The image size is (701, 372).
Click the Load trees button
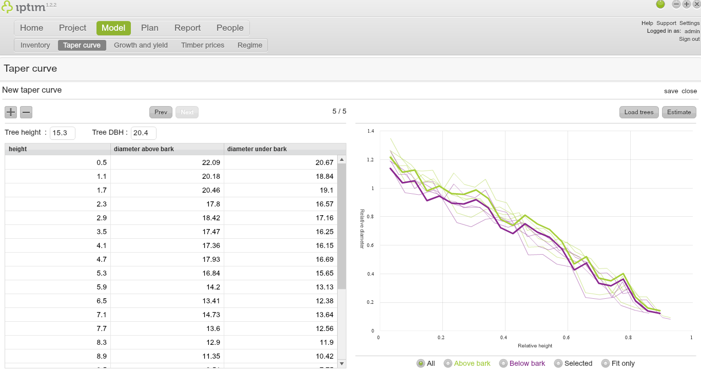pyautogui.click(x=638, y=112)
